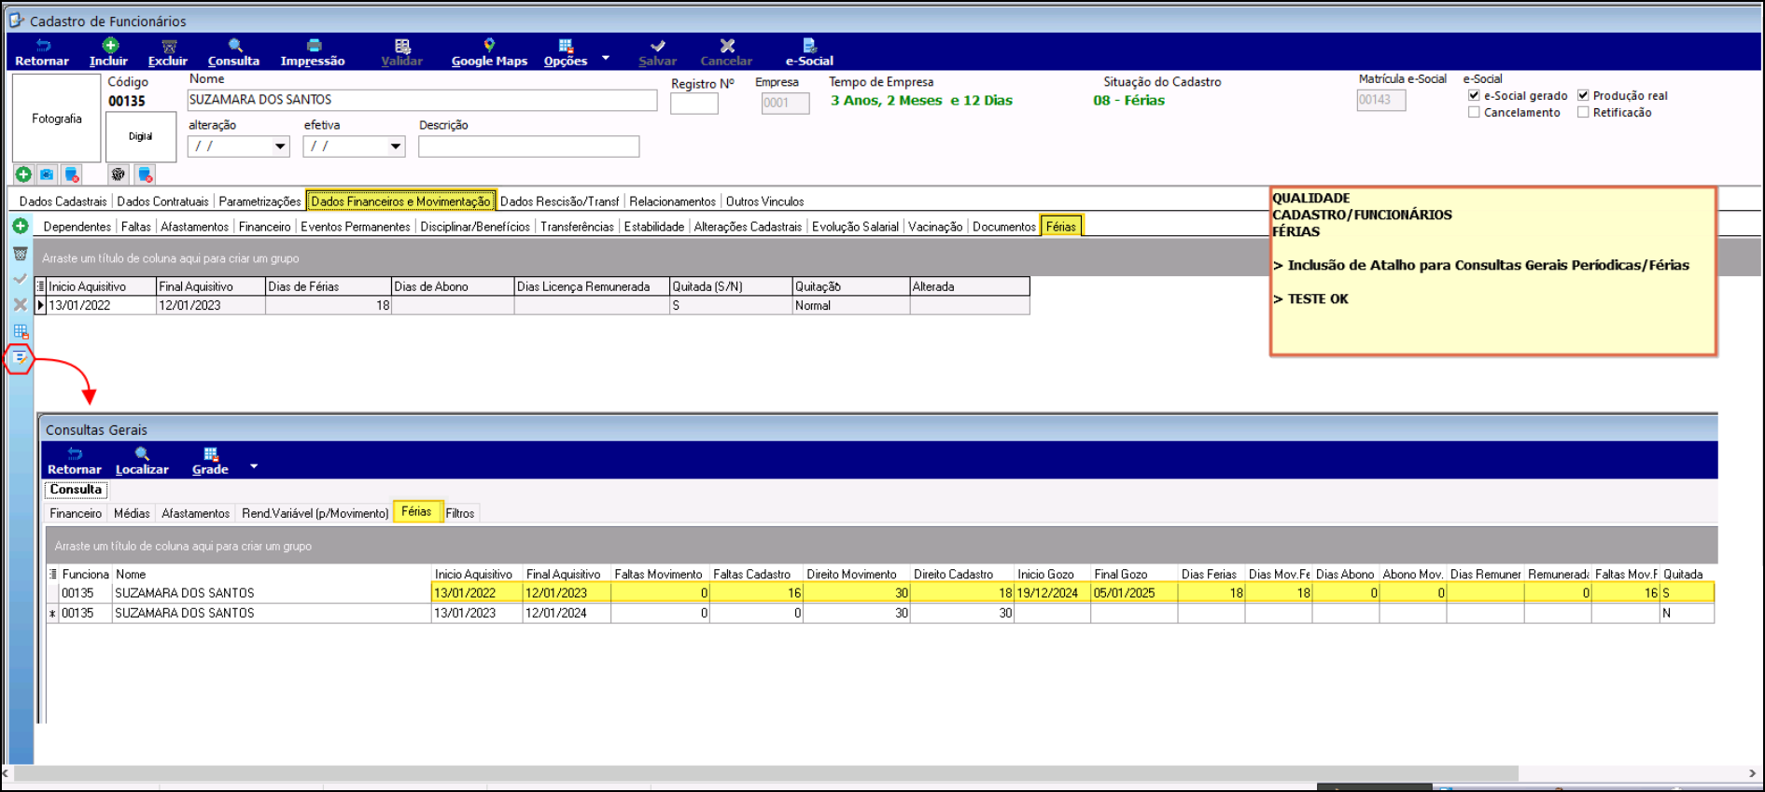This screenshot has height=792, width=1765.
Task: Enable the Retificação checkbox
Action: click(x=1583, y=112)
